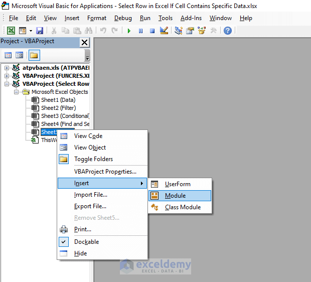The image size is (311, 282).
Task: Collapse the VBAProject (Select Row node
Action: (x=7, y=84)
